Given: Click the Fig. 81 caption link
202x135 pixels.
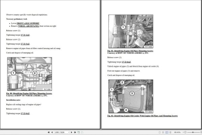Looking at the screenshot, I should pyautogui.click(x=130, y=51).
